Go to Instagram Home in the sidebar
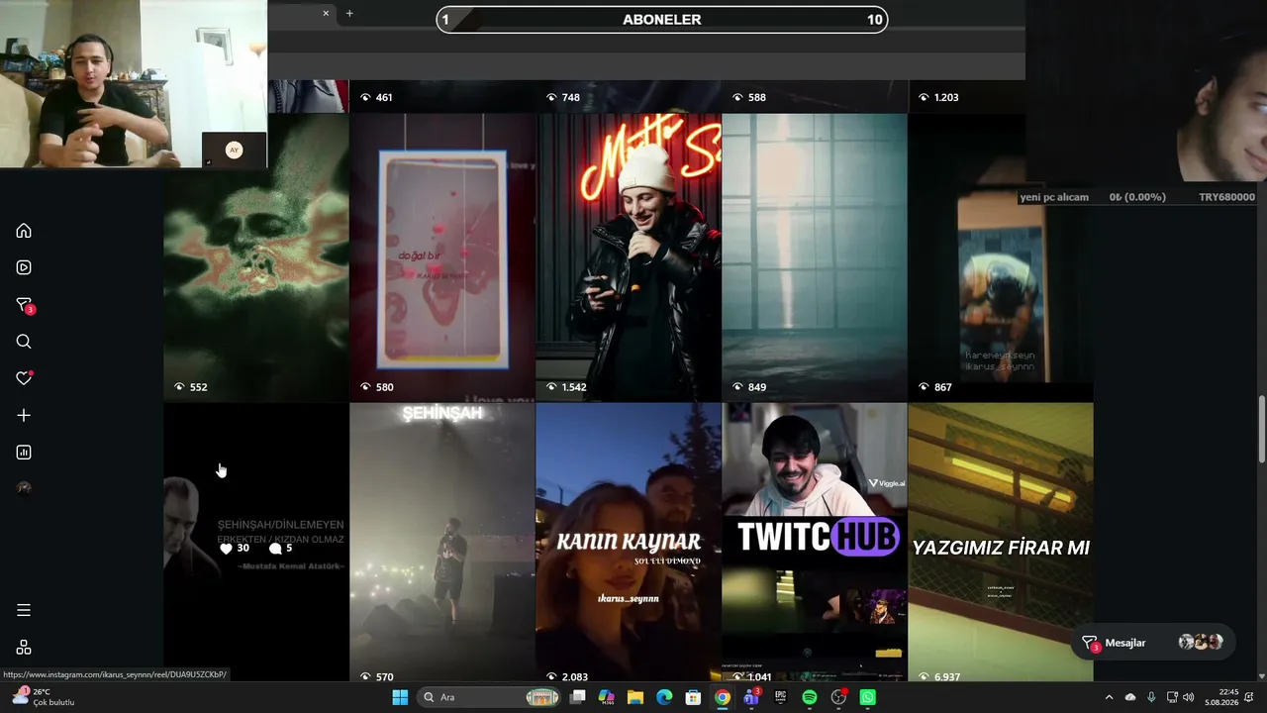1267x713 pixels. tap(24, 231)
